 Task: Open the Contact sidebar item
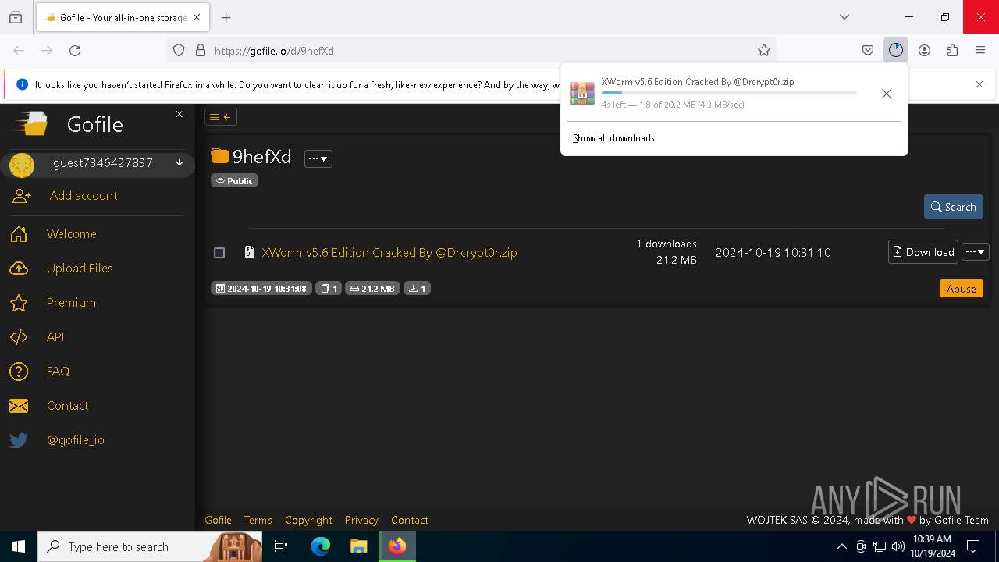(67, 406)
